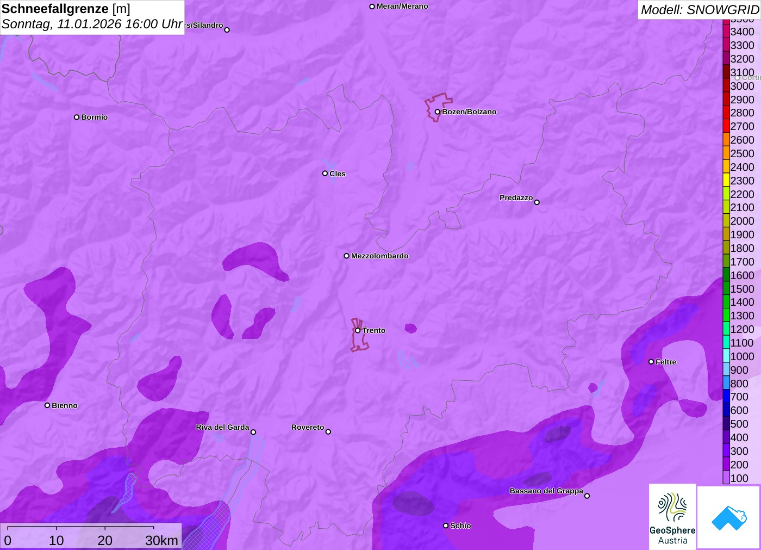The image size is (761, 550).
Task: Click the 3000 legend value
Action: coord(743,86)
